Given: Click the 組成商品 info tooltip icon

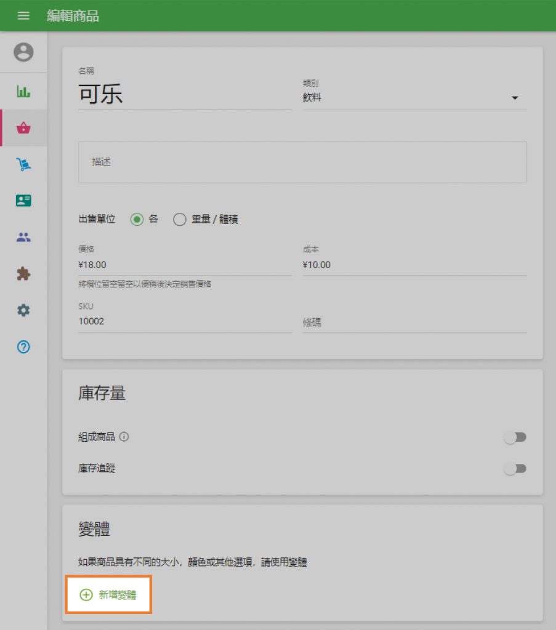Looking at the screenshot, I should [x=123, y=437].
